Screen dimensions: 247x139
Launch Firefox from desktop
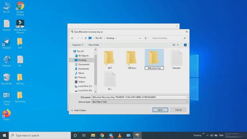click(x=7, y=115)
